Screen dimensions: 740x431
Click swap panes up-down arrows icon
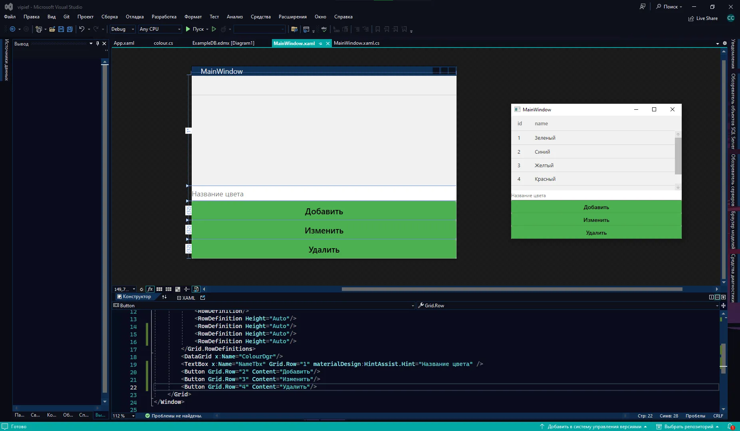pyautogui.click(x=164, y=297)
